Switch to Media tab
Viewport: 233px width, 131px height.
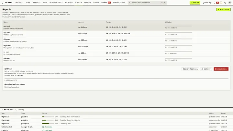(45, 3)
